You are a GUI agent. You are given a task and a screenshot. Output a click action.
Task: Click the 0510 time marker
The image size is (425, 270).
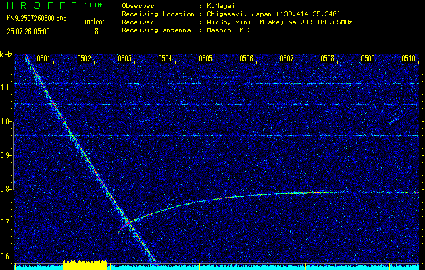[x=409, y=59]
